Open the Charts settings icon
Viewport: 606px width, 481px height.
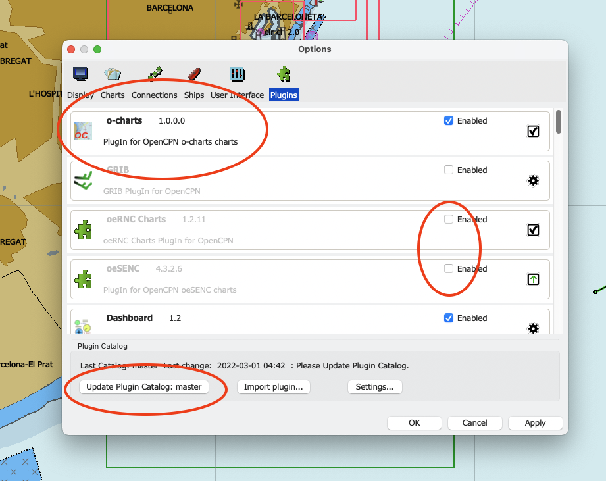[113, 74]
